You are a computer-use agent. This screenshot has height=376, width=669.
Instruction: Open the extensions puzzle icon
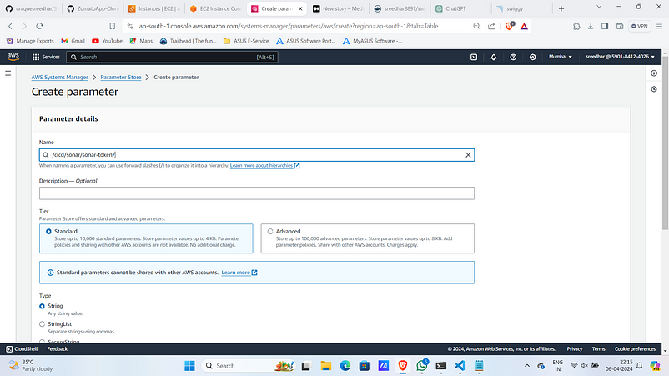click(576, 26)
